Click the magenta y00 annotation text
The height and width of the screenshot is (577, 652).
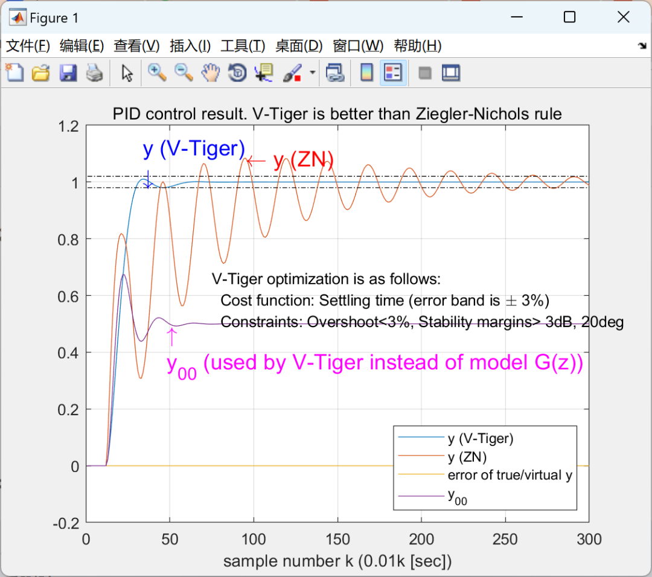coord(375,364)
